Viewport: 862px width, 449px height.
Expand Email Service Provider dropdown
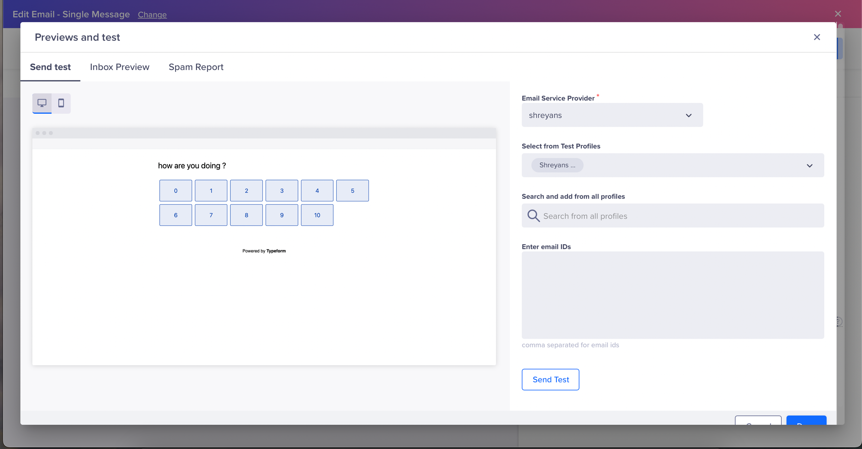[688, 115]
